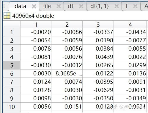Viewport: 148px width, 113px height.
Task: Click cell with value 0.0056 in row 3
Action: [x=67, y=49]
